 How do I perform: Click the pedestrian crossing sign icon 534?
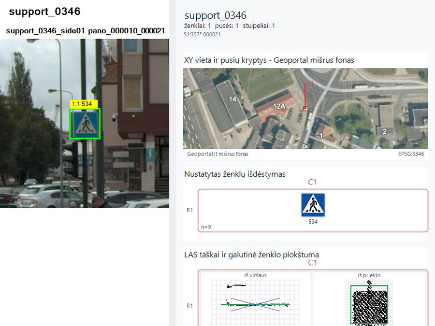pyautogui.click(x=313, y=205)
